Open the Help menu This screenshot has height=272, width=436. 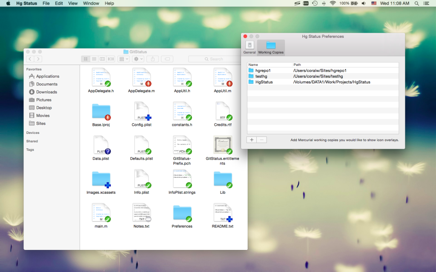point(109,3)
